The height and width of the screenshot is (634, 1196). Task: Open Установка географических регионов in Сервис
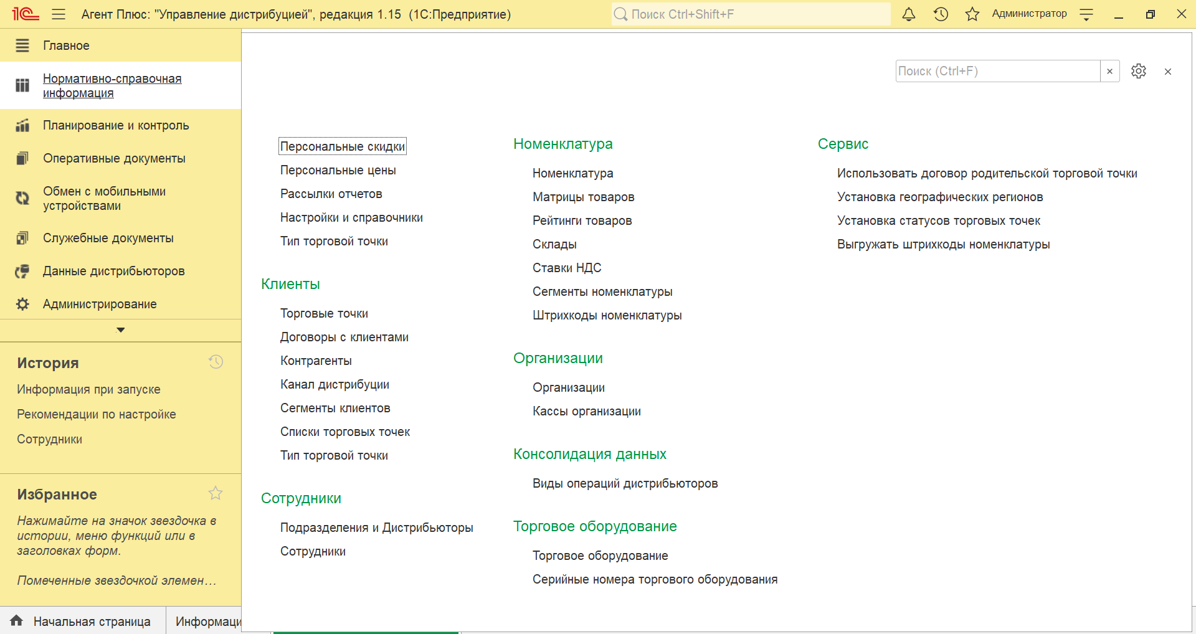click(939, 197)
